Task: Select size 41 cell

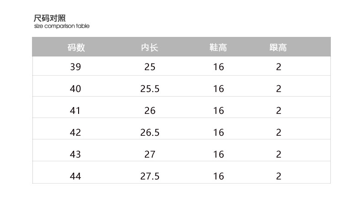Action: pyautogui.click(x=75, y=111)
